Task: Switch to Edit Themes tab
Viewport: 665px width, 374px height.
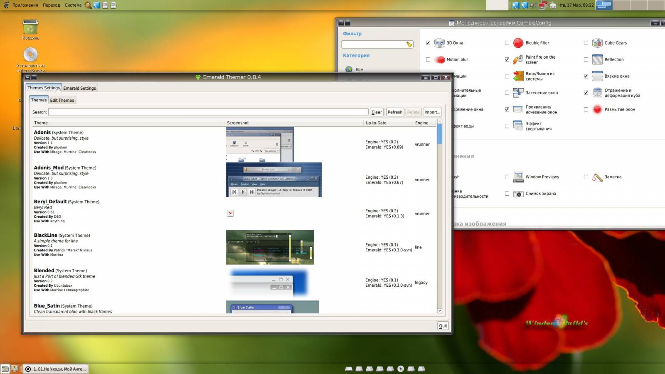Action: click(x=62, y=100)
